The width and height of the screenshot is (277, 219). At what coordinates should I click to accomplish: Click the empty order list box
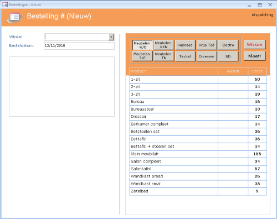62,86
